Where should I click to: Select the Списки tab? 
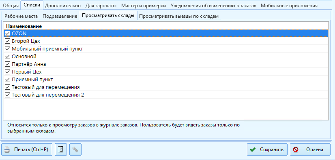[32, 5]
